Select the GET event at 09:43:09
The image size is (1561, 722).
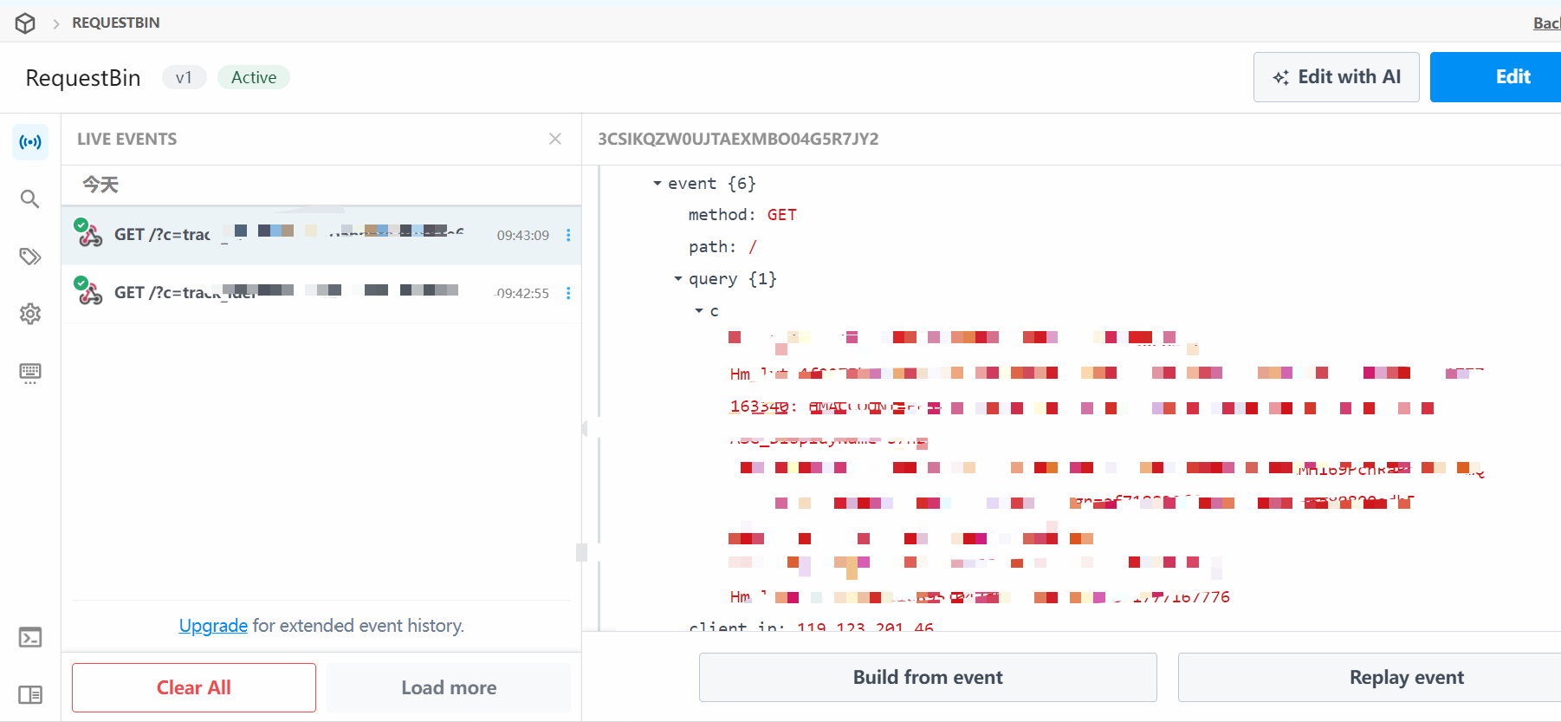point(321,235)
